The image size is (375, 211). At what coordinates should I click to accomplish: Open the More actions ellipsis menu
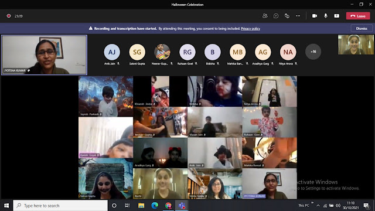298,16
